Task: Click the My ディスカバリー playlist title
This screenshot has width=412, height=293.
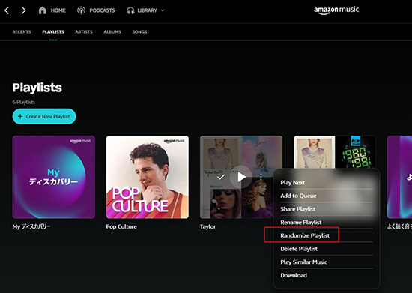Action: 31,226
